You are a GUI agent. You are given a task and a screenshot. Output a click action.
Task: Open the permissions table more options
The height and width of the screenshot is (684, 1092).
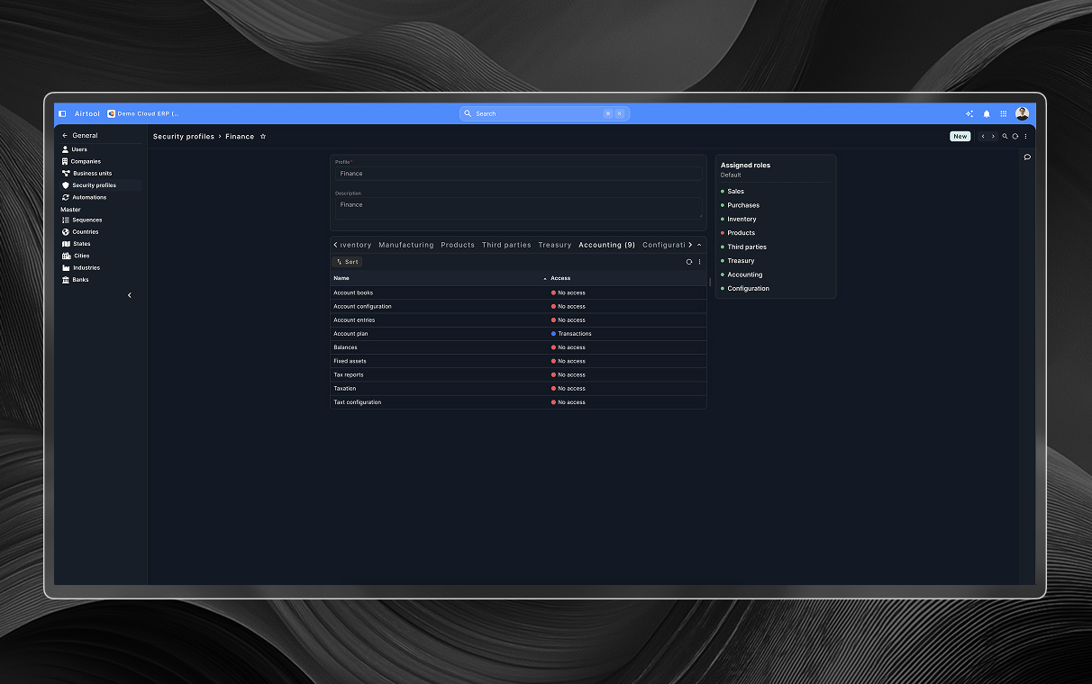(x=699, y=262)
